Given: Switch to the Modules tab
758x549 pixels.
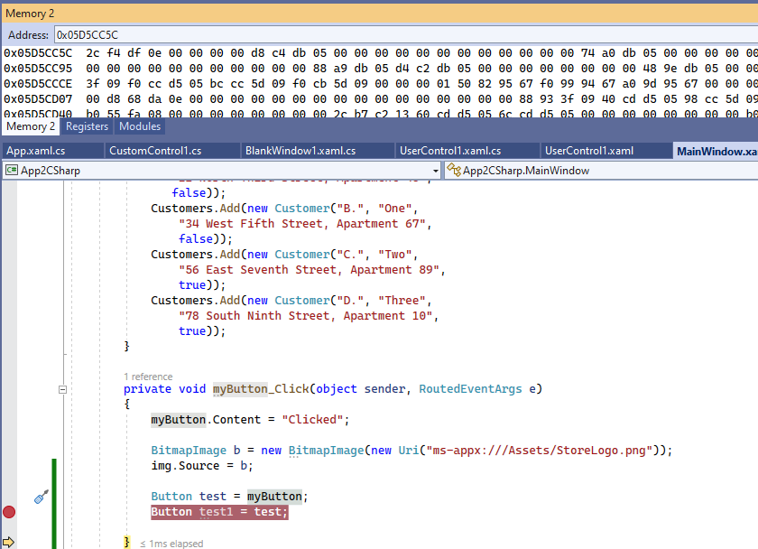Looking at the screenshot, I should tap(140, 126).
